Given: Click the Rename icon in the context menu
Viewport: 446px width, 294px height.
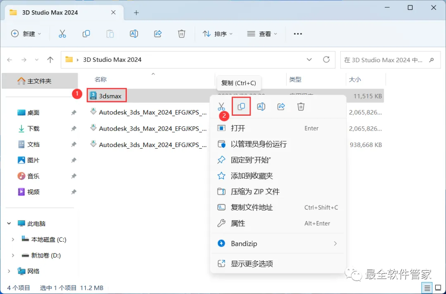Looking at the screenshot, I should point(261,107).
